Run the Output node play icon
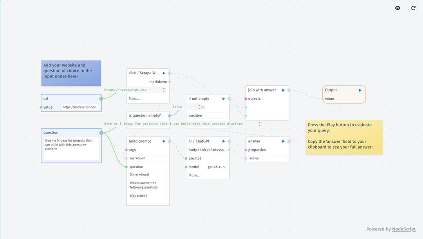The height and width of the screenshot is (239, 423). tap(360, 90)
